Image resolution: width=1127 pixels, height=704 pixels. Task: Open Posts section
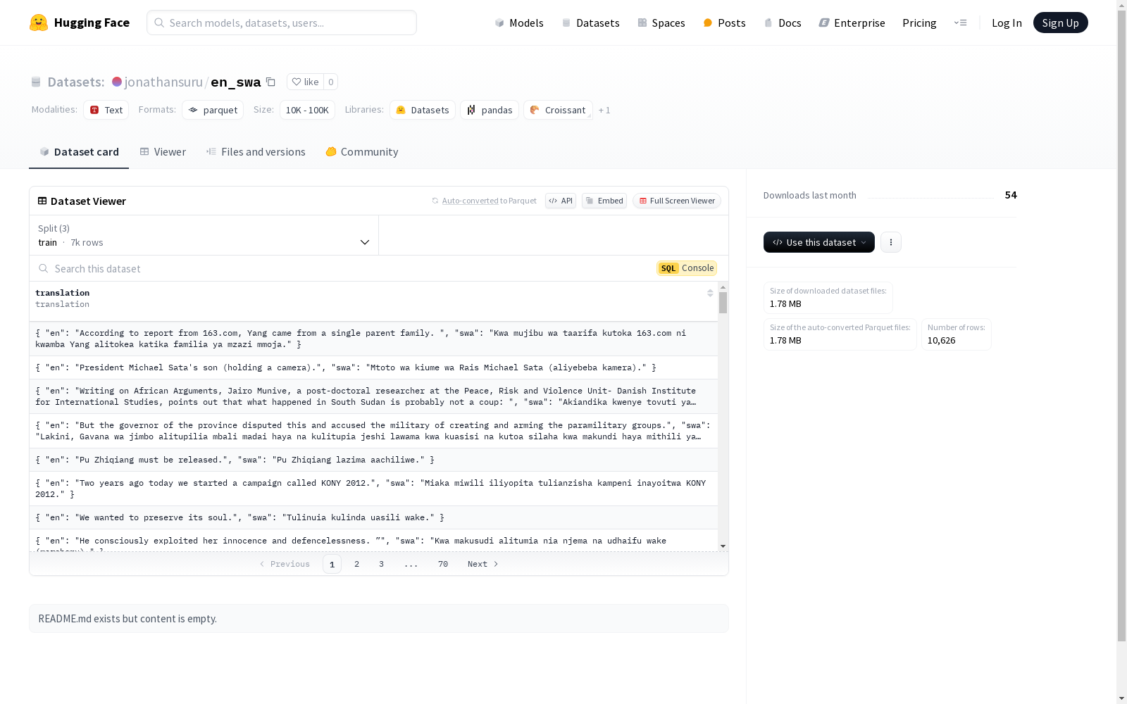pos(724,23)
